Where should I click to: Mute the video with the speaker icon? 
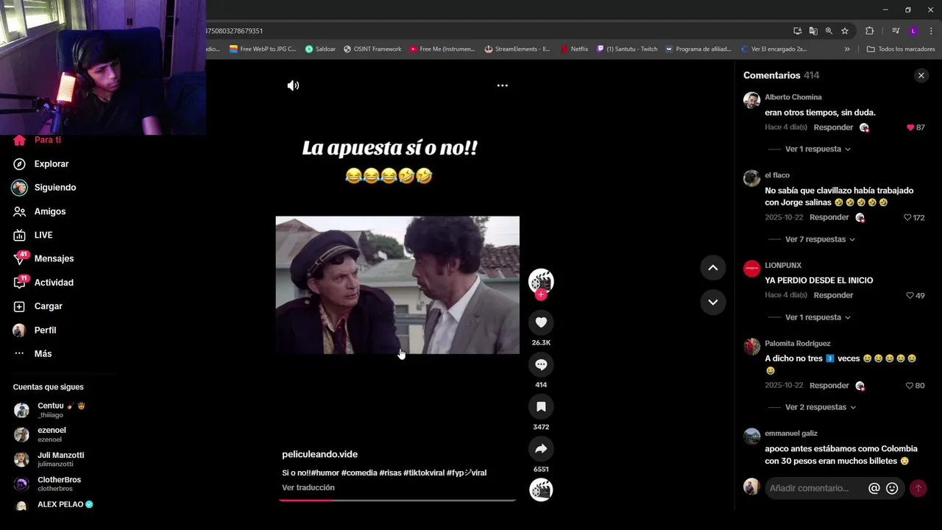point(293,85)
